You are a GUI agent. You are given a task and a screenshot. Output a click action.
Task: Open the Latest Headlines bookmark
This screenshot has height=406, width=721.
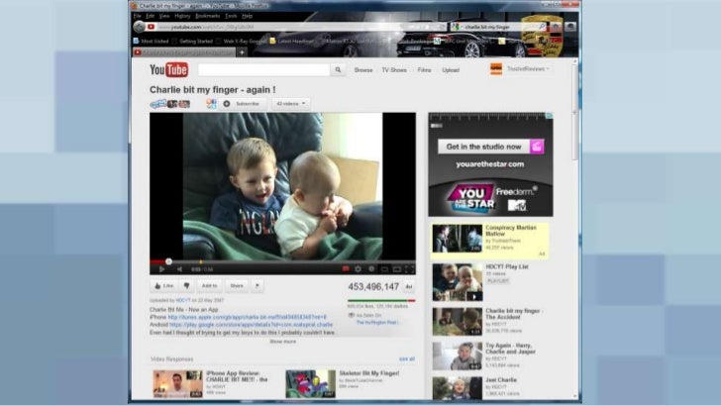291,41
